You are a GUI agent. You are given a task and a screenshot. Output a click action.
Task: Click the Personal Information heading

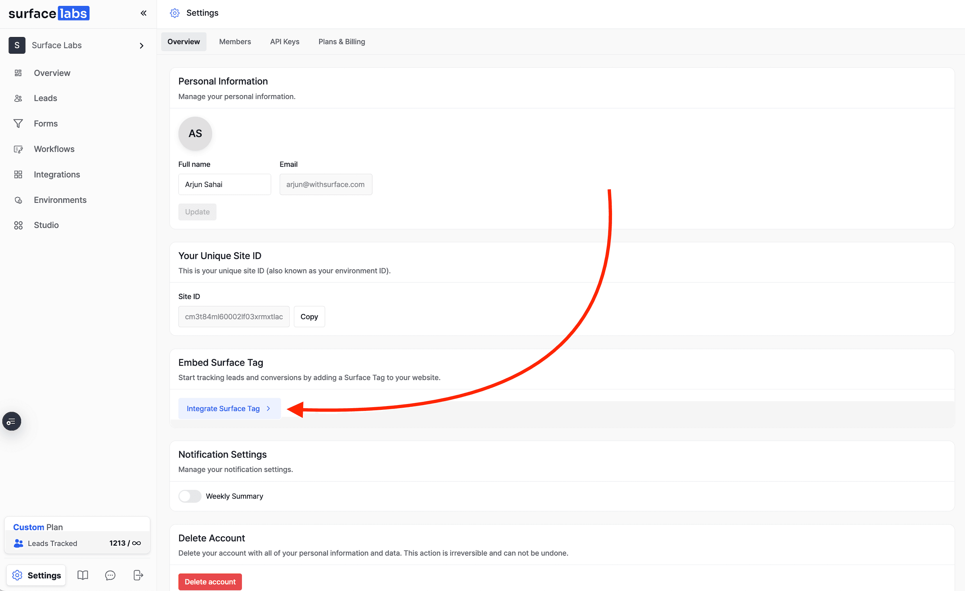click(x=223, y=81)
